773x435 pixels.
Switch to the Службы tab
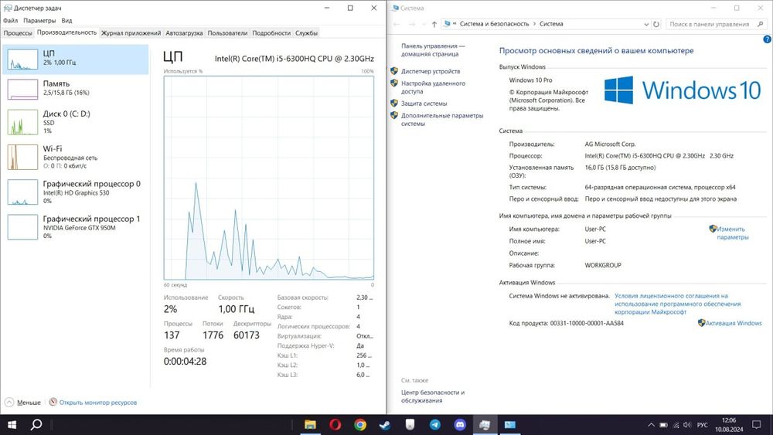click(306, 33)
